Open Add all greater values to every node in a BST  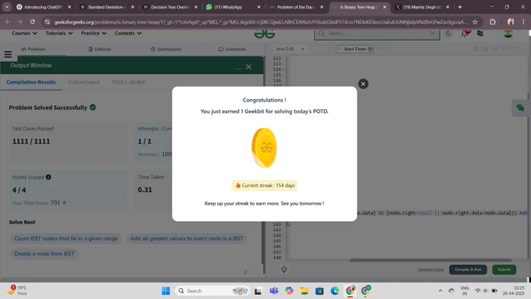(x=187, y=238)
